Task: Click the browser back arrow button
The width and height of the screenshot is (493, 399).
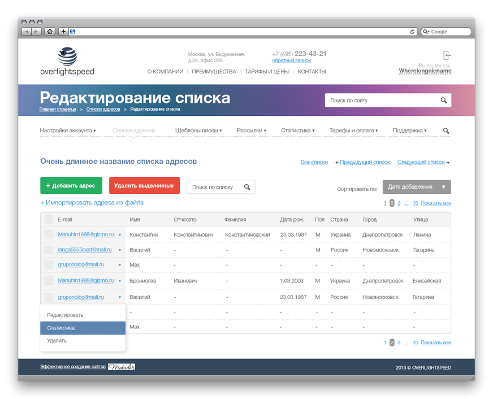Action: 27,32
